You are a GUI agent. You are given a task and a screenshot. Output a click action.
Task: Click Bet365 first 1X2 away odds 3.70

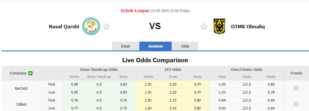pyautogui.click(x=197, y=84)
